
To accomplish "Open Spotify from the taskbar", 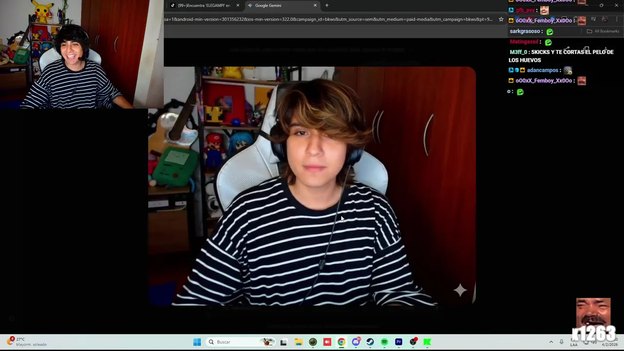I will coord(384,342).
